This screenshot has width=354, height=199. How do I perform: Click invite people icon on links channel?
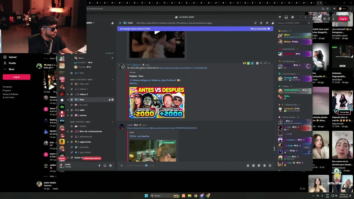tap(110, 99)
